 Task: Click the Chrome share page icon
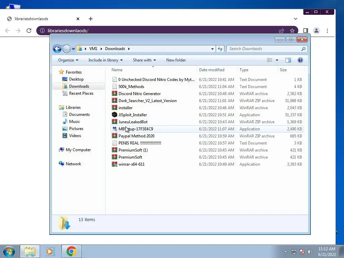point(282,31)
